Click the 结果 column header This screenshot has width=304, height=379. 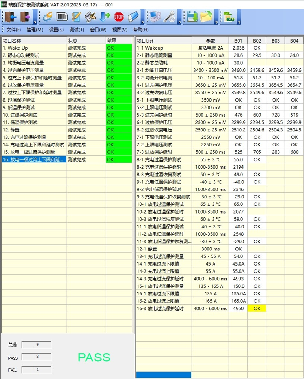[119, 40]
